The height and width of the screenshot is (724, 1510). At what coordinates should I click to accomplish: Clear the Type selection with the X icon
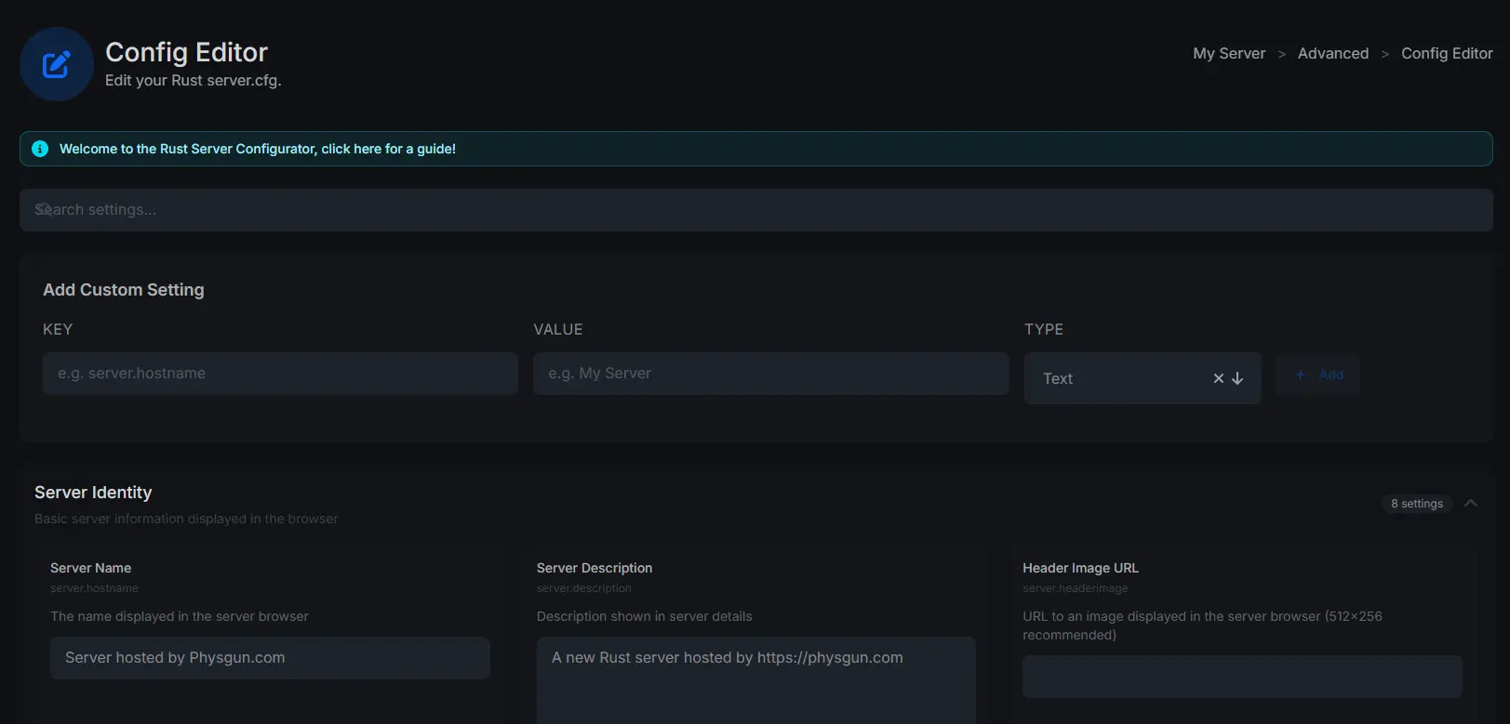pyautogui.click(x=1219, y=378)
